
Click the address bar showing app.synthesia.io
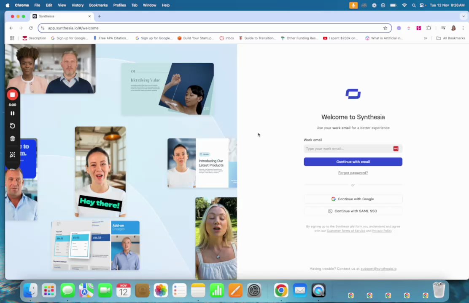click(215, 28)
